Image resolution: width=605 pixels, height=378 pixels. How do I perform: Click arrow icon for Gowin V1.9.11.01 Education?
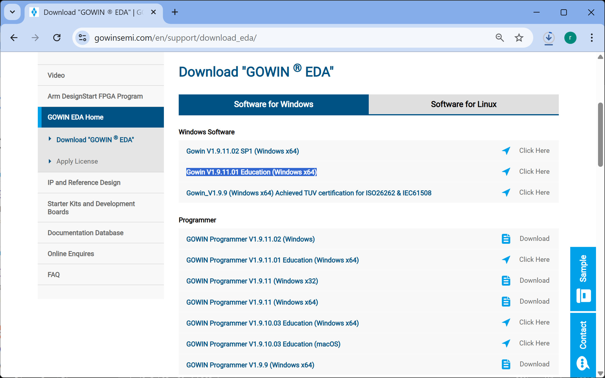click(x=506, y=171)
